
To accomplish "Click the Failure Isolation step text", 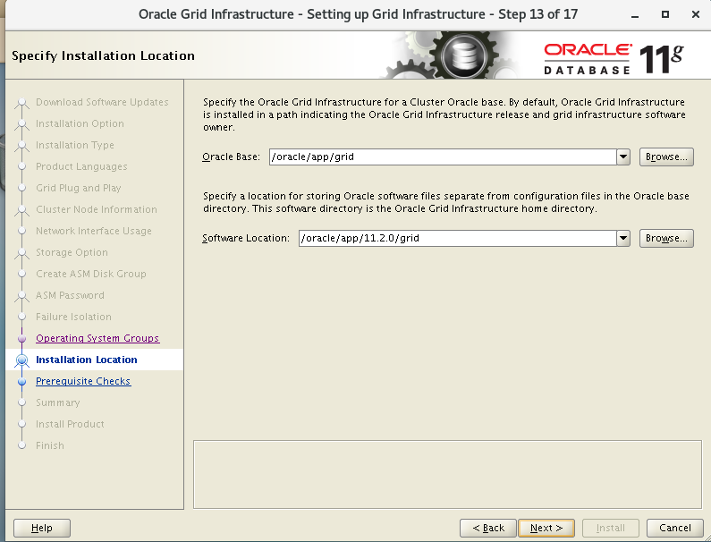I will pos(73,317).
